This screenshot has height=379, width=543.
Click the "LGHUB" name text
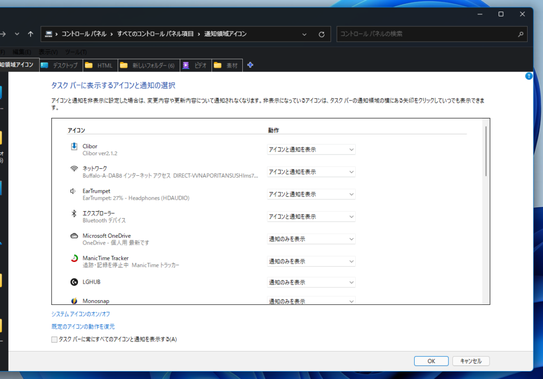[91, 282]
